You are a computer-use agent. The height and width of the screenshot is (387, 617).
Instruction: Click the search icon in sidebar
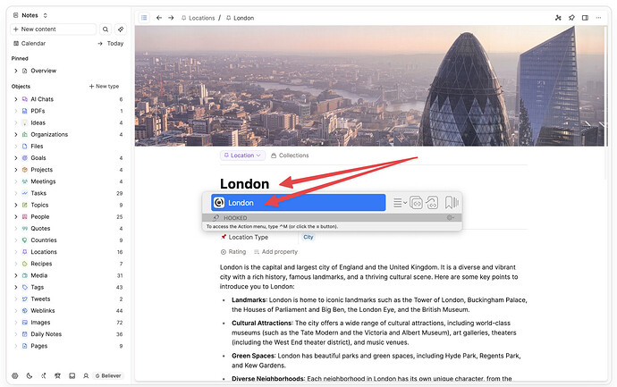106,29
